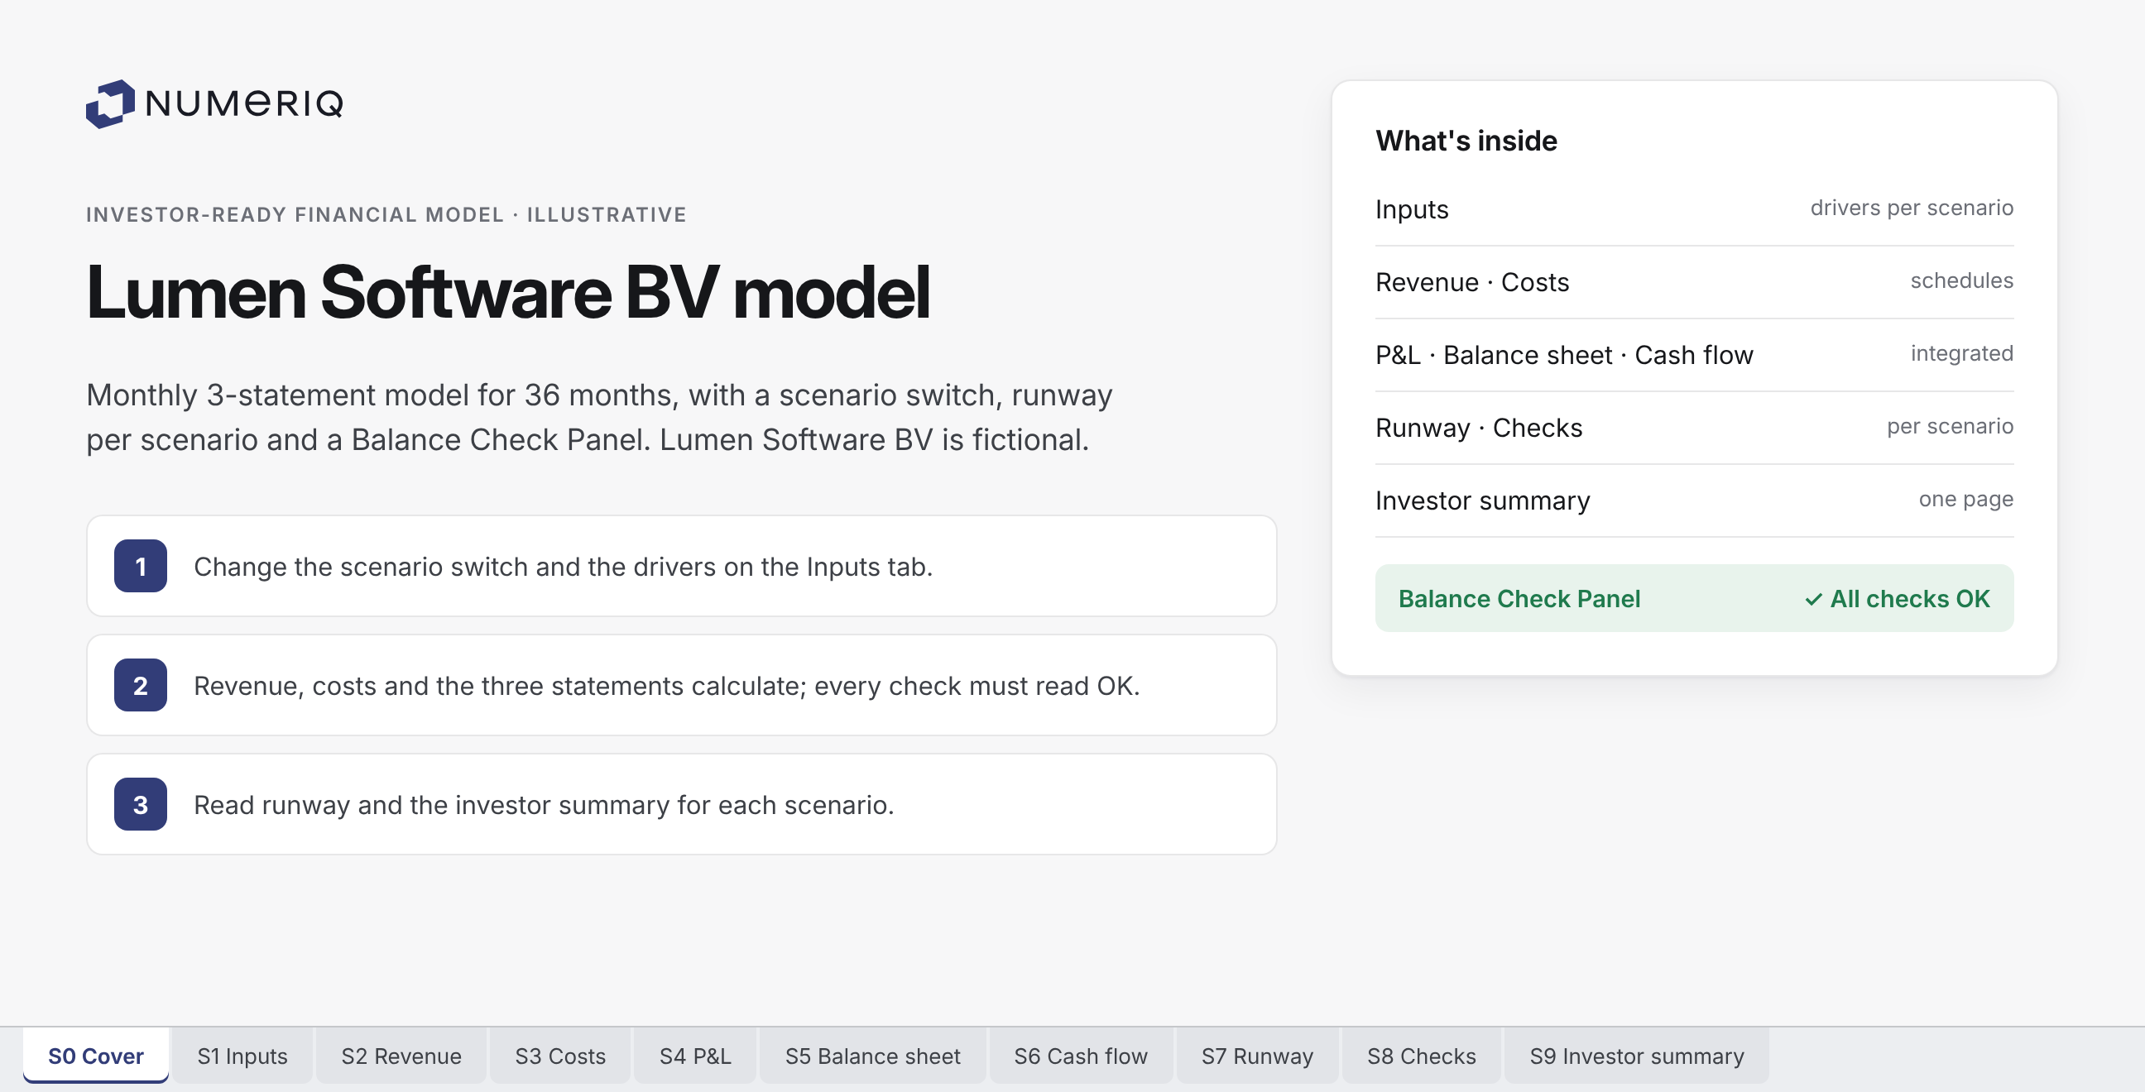Image resolution: width=2145 pixels, height=1092 pixels.
Task: Click the NUMERIQ wordmark text
Action: 244,103
